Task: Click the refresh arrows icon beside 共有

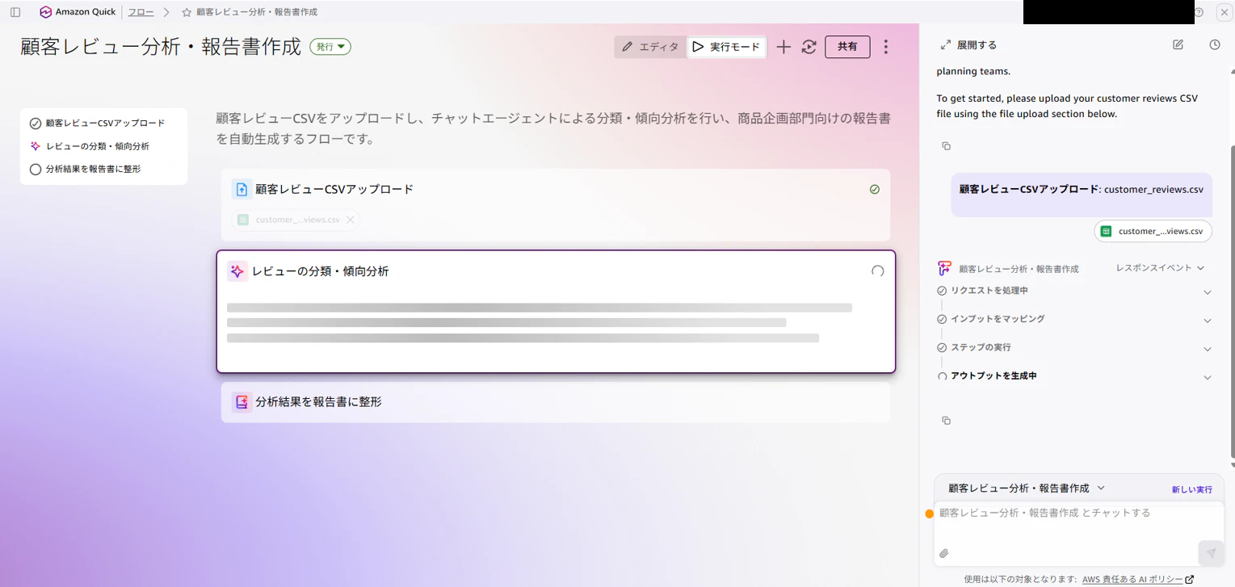Action: coord(809,47)
